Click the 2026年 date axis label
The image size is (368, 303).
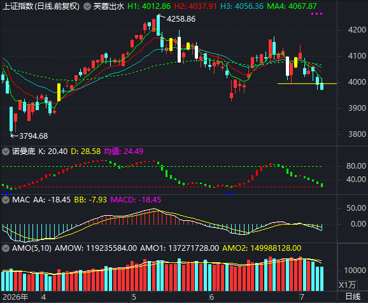point(15,297)
